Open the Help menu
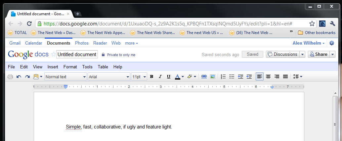This screenshot has width=342, height=141. [x=118, y=67]
